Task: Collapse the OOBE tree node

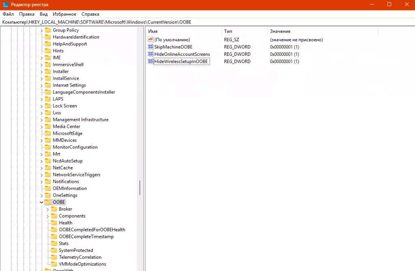Action: point(41,202)
